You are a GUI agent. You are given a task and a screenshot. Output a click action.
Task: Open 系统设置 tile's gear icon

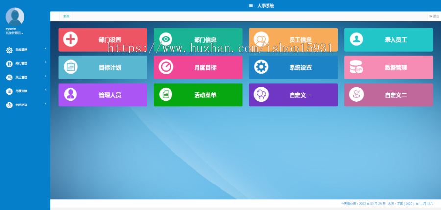261,67
